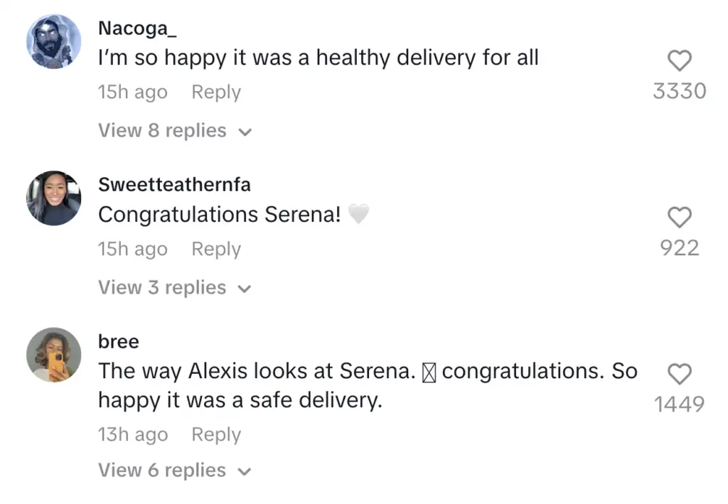This screenshot has width=728, height=504.
Task: Select the comment text about healthy delivery
Action: pyautogui.click(x=318, y=58)
